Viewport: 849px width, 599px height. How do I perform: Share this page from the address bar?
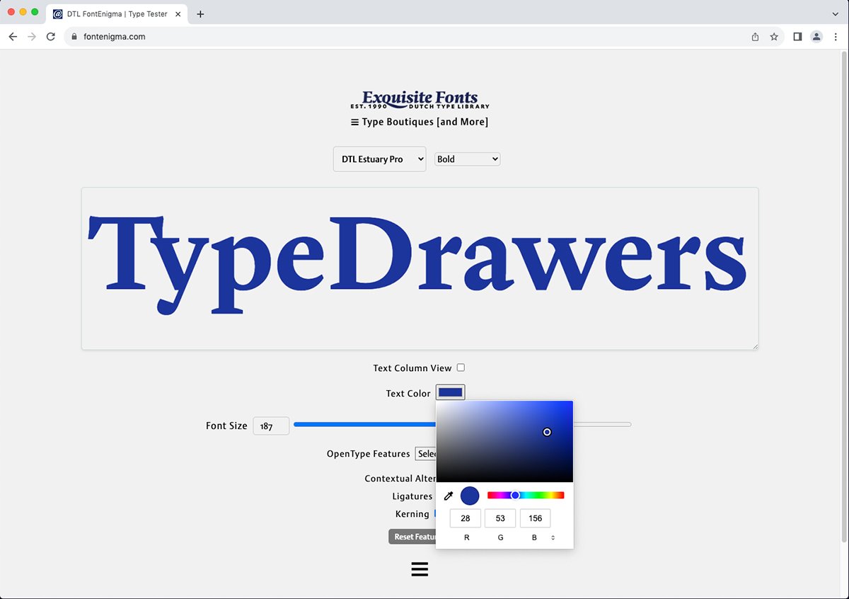755,37
